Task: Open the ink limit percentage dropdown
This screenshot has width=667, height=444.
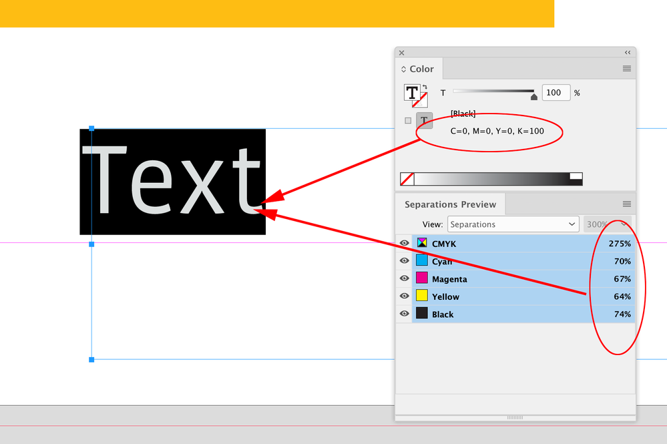Action: pyautogui.click(x=606, y=222)
